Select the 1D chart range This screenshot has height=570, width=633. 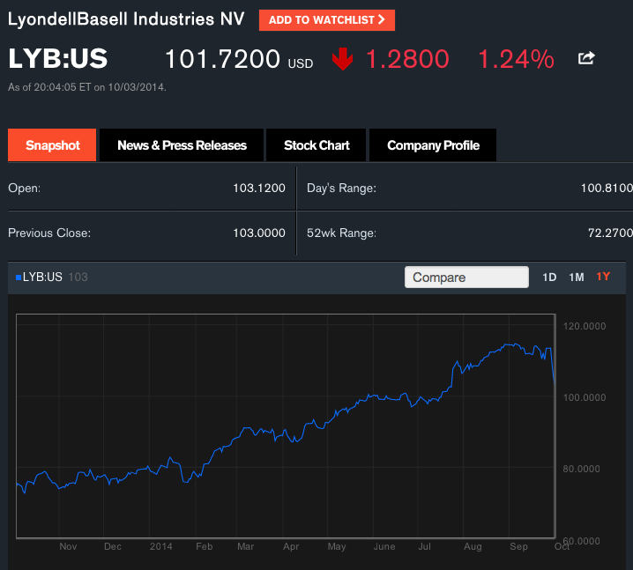click(x=549, y=278)
